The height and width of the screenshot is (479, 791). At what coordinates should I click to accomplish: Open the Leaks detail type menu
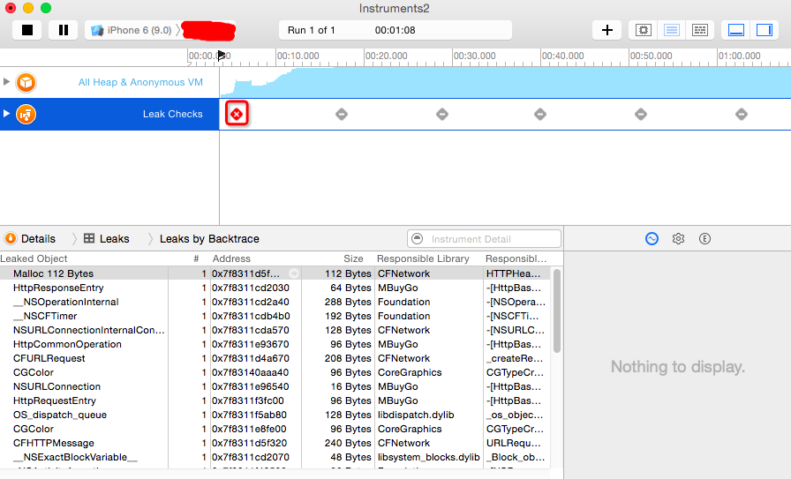[x=107, y=239]
